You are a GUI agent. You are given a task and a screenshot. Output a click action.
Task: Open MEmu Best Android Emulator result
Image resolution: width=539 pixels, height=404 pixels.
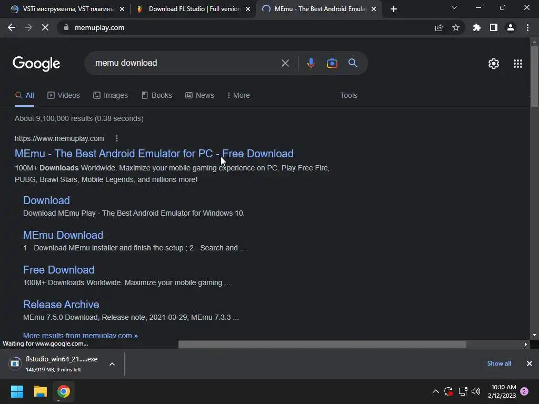tap(154, 154)
